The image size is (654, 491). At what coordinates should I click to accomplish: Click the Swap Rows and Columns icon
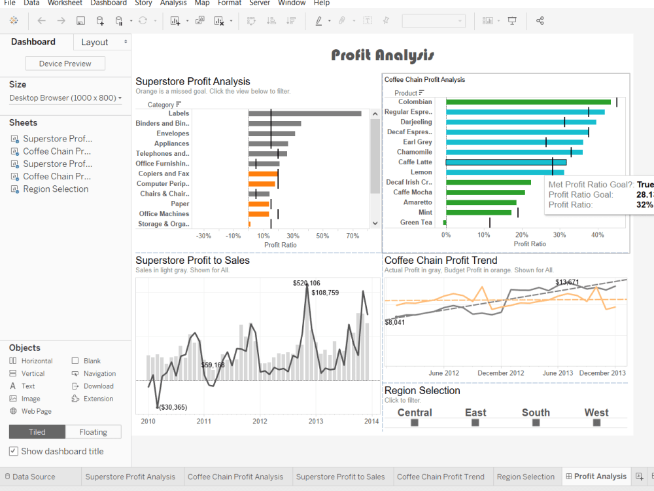[x=251, y=20]
